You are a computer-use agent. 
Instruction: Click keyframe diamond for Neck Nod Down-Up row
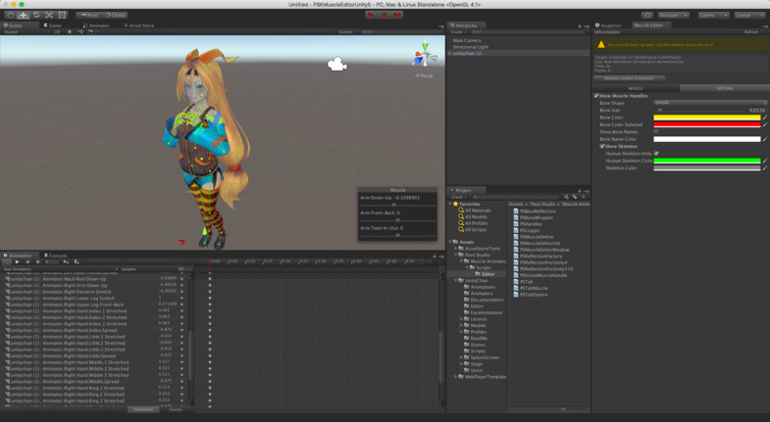(x=210, y=279)
